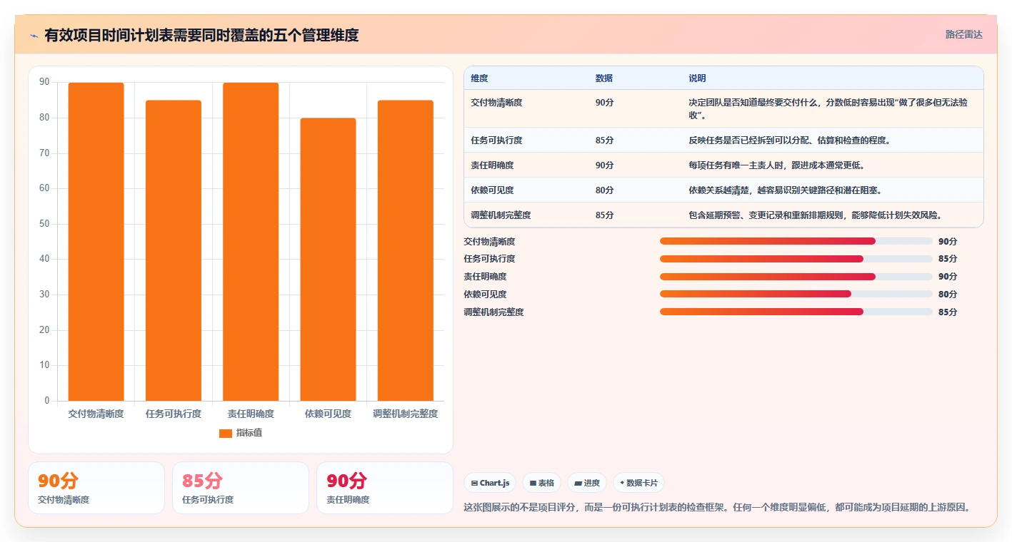This screenshot has height=542, width=1012.
Task: Click the icon inside the Chart.js tag
Action: click(x=474, y=483)
